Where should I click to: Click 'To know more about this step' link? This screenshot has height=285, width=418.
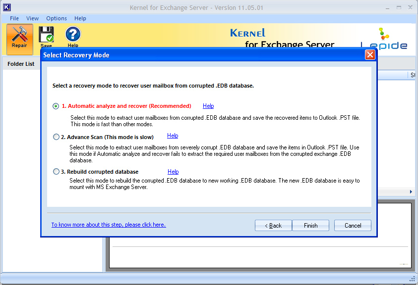[109, 225]
